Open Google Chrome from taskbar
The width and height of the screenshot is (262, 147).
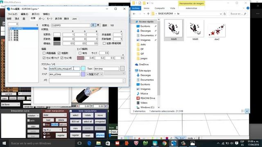pyautogui.click(x=164, y=143)
